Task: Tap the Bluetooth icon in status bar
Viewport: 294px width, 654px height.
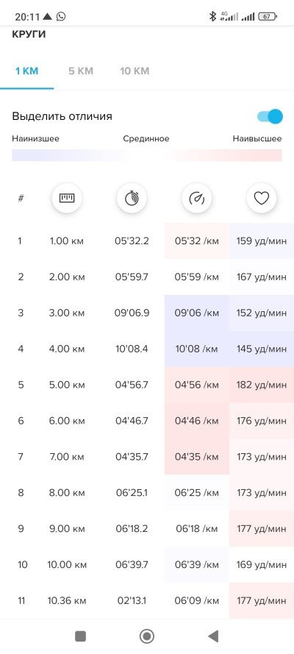Action: 212,16
